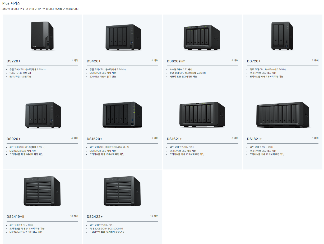Click 'Btrfs 파일 시스템 지원' text
324x244 pixels.
pos(20,77)
